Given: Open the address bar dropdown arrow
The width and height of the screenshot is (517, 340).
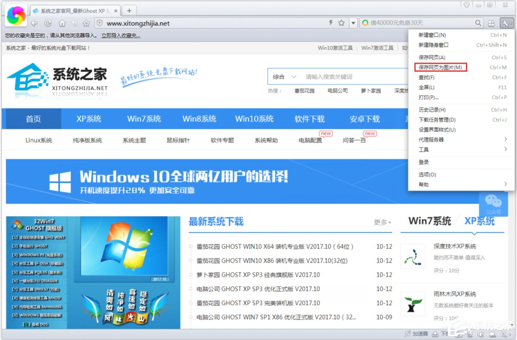Looking at the screenshot, I should coord(353,23).
